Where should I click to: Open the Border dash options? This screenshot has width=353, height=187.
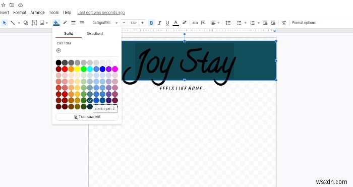tap(82, 23)
